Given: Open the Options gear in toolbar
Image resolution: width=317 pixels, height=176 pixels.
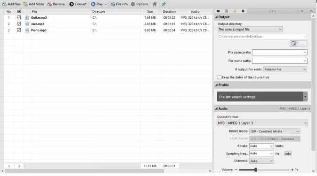Looking at the screenshot, I should [x=139, y=4].
